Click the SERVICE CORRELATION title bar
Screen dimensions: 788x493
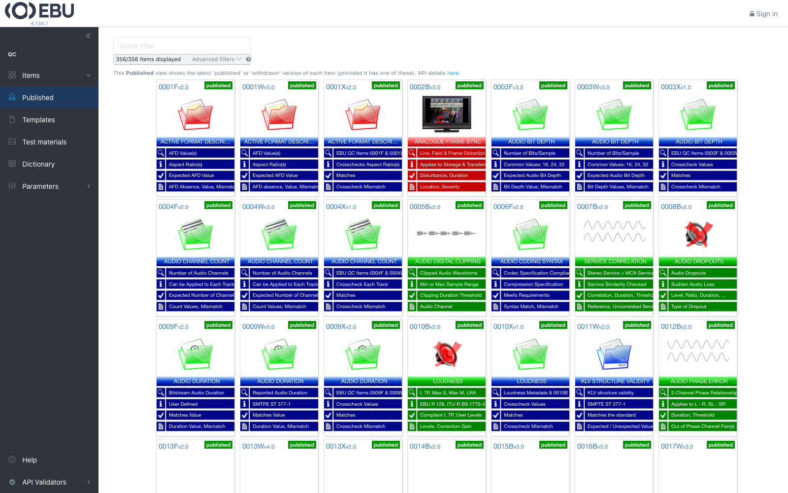615,261
